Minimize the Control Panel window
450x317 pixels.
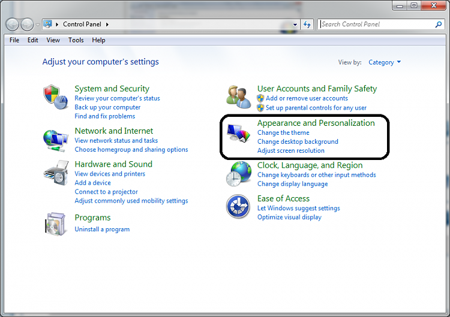coord(400,5)
